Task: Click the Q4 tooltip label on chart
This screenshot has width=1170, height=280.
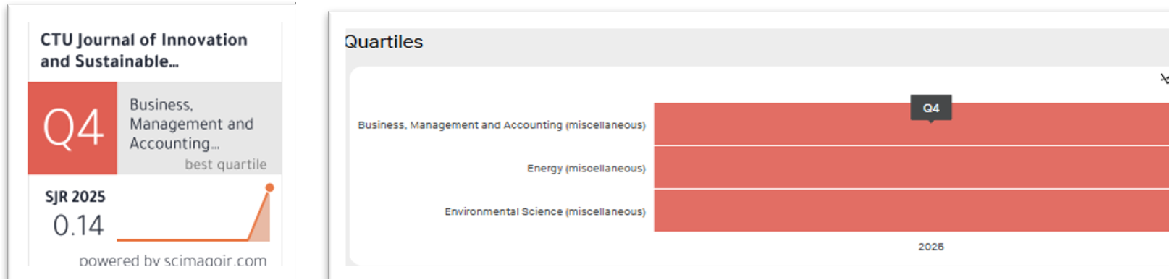Action: 931,108
